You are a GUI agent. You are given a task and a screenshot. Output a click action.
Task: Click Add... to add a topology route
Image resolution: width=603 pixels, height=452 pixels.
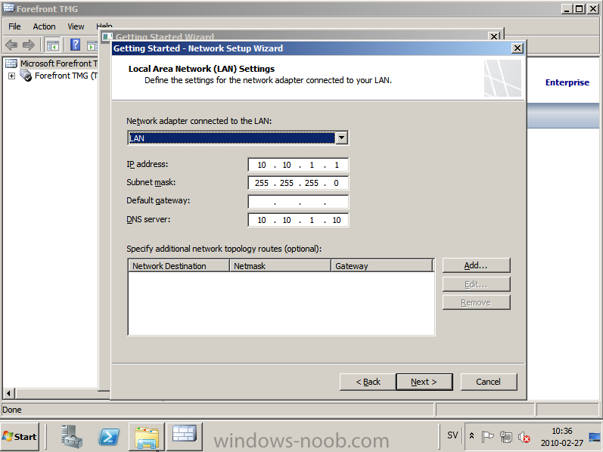click(476, 265)
